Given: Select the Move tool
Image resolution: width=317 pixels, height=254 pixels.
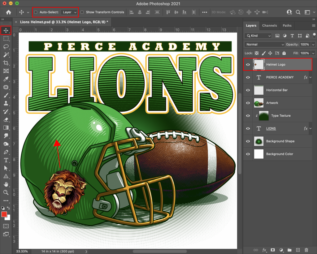Looking at the screenshot, I should point(7,30).
